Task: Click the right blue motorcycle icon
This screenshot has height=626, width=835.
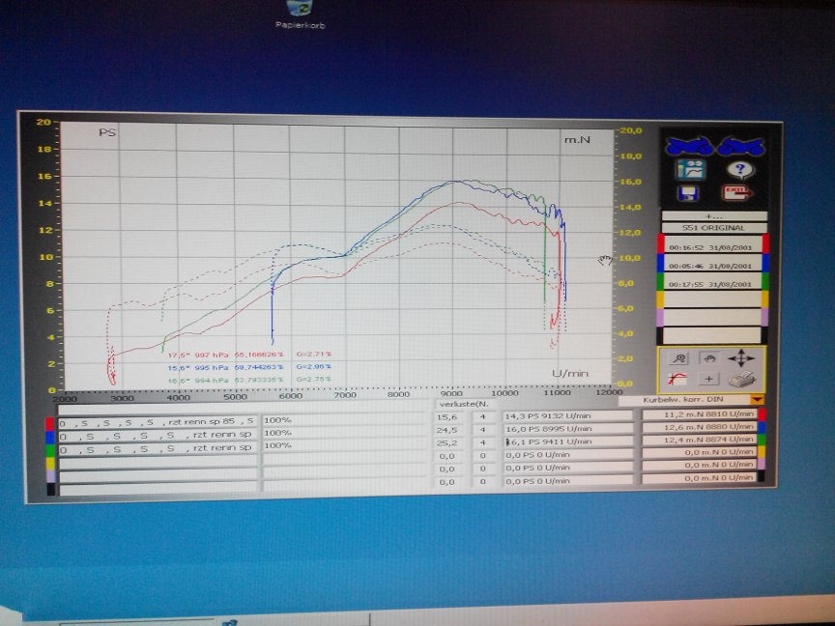Action: coord(741,147)
